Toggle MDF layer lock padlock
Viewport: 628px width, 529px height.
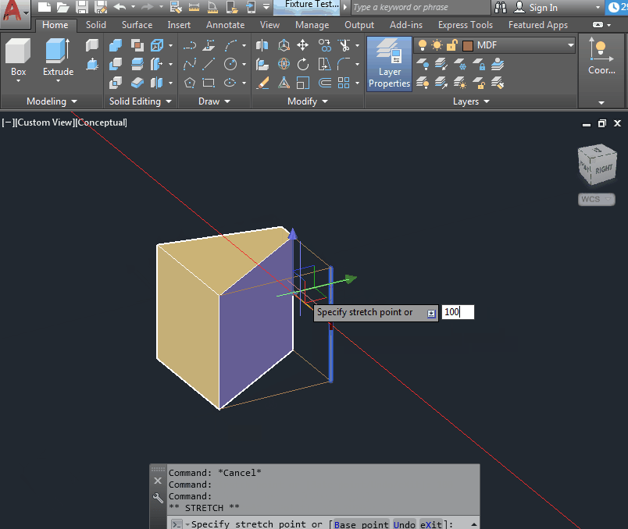click(x=452, y=45)
